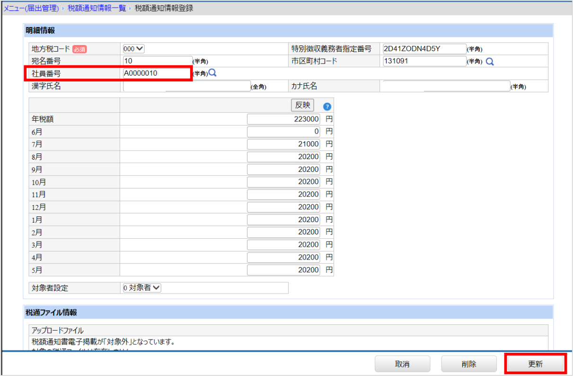Screen dimensions: 573x376
Task: Click the 対象者設定 label
Action: pyautogui.click(x=50, y=288)
